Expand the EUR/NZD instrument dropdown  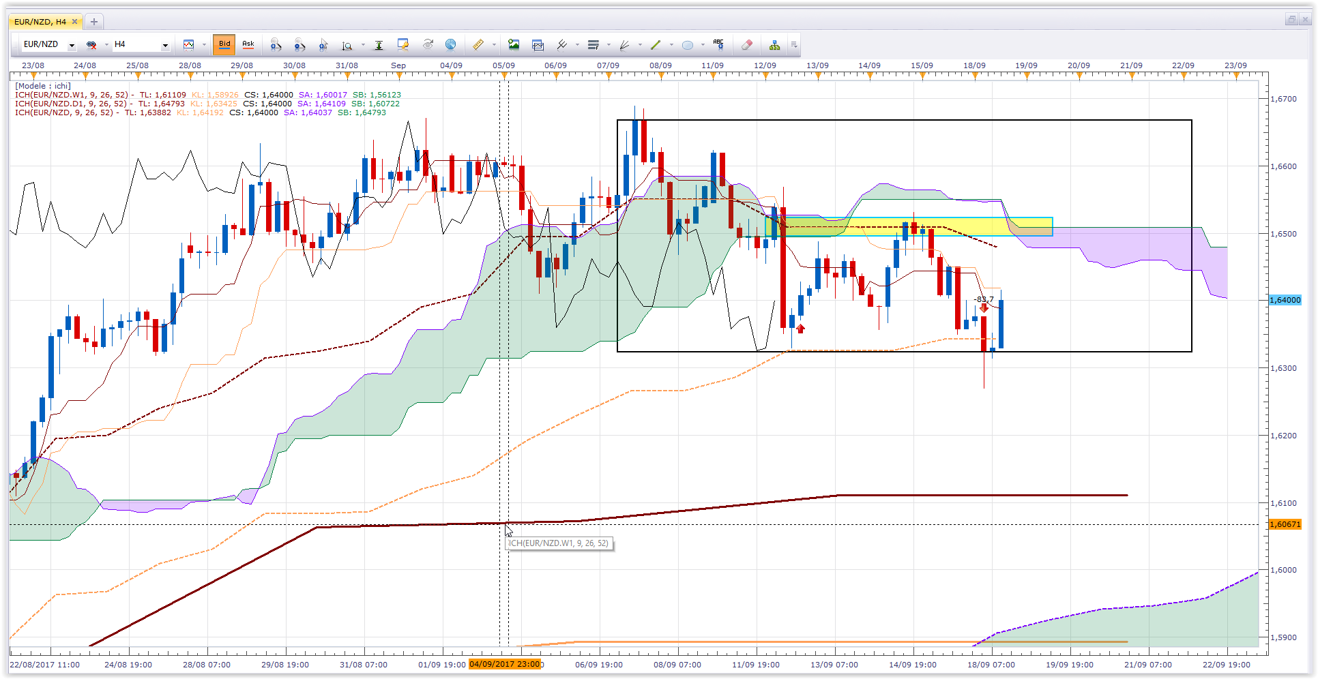pos(72,46)
